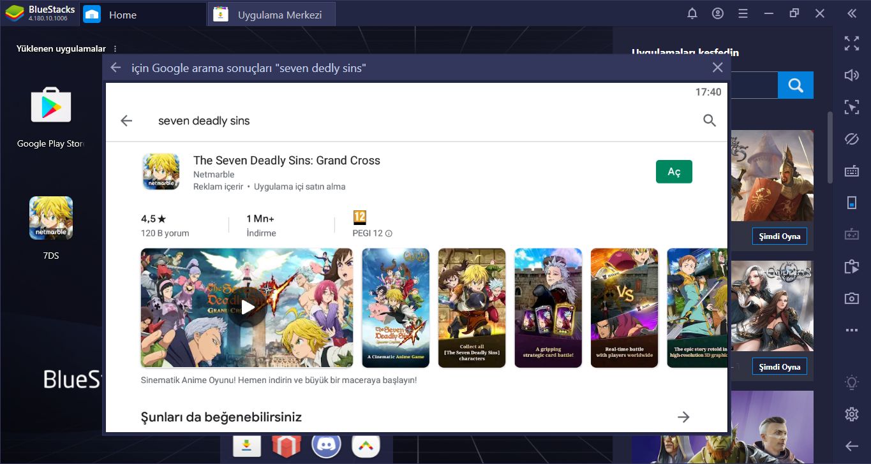This screenshot has width=871, height=464.
Task: Open 'A Cinematic Anime Game' screenshot
Action: [x=396, y=308]
